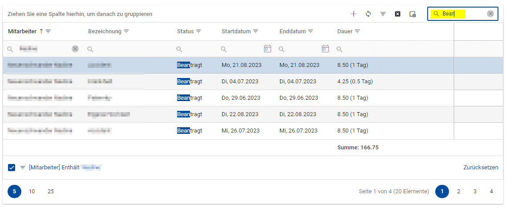This screenshot has height=211, width=506.
Task: Clear the Bear search box text
Action: [x=490, y=14]
